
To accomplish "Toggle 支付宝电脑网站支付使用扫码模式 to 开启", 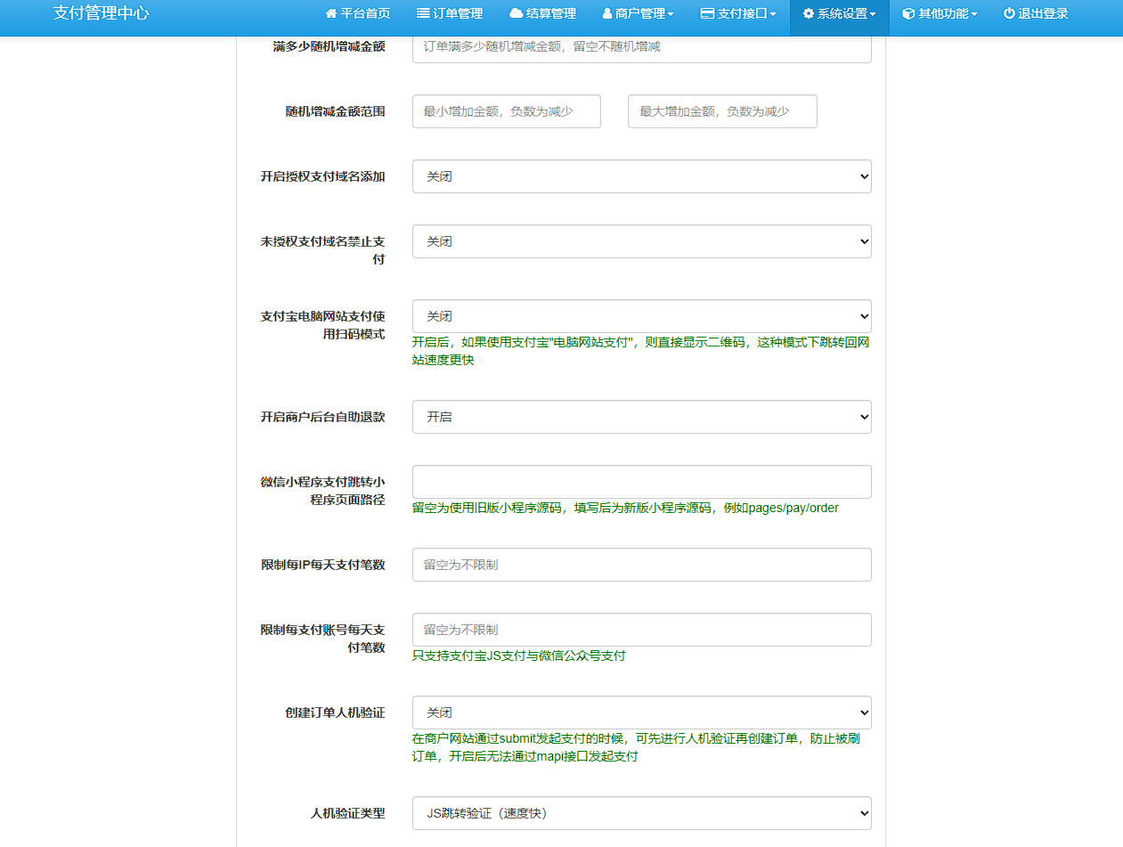I will pyautogui.click(x=640, y=316).
